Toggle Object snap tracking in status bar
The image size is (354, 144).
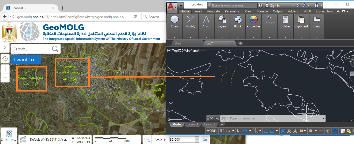point(265,131)
